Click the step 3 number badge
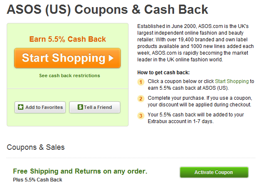 (142, 115)
